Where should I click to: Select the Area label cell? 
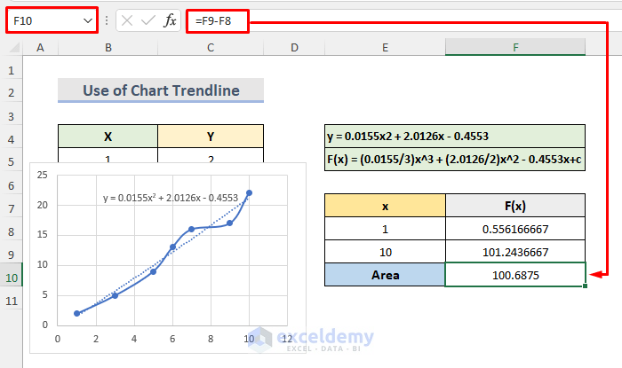[x=385, y=275]
